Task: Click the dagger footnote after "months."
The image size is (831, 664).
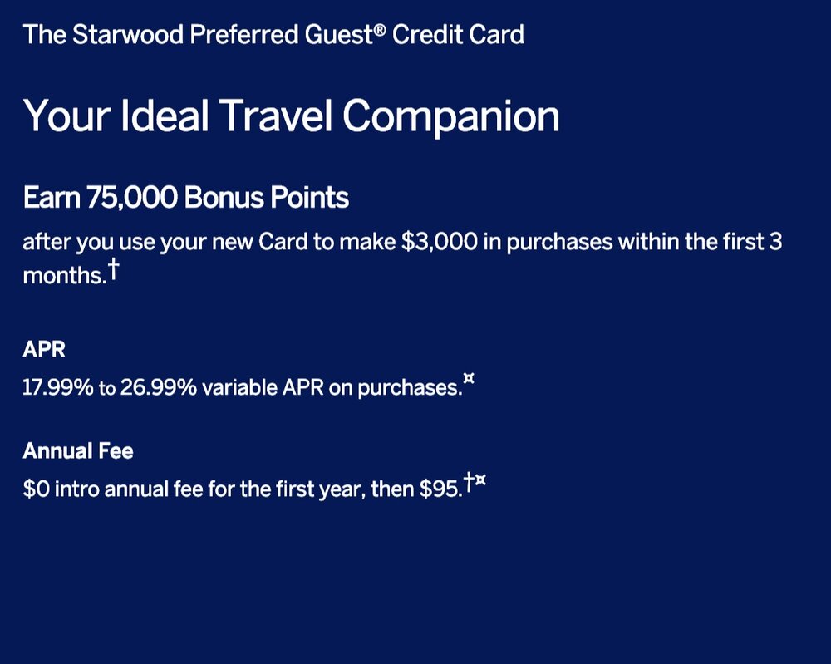Action: click(111, 270)
